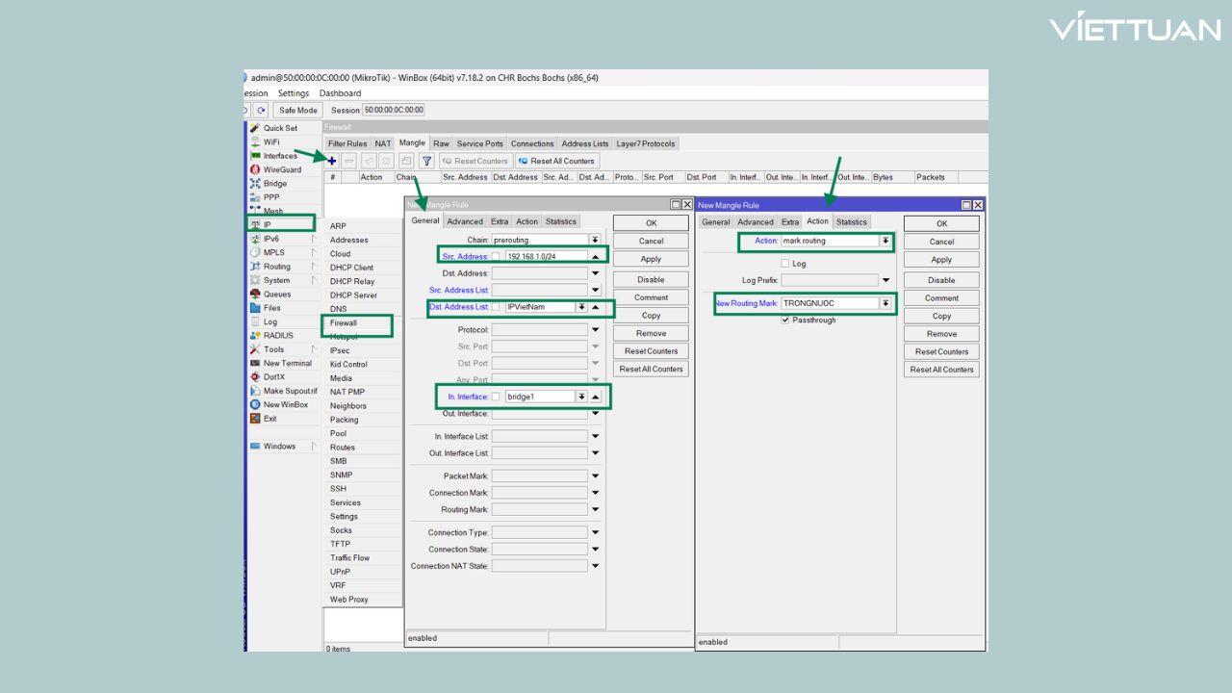This screenshot has width=1232, height=693.
Task: Enable the Log checkbox in Action tab
Action: tap(785, 264)
